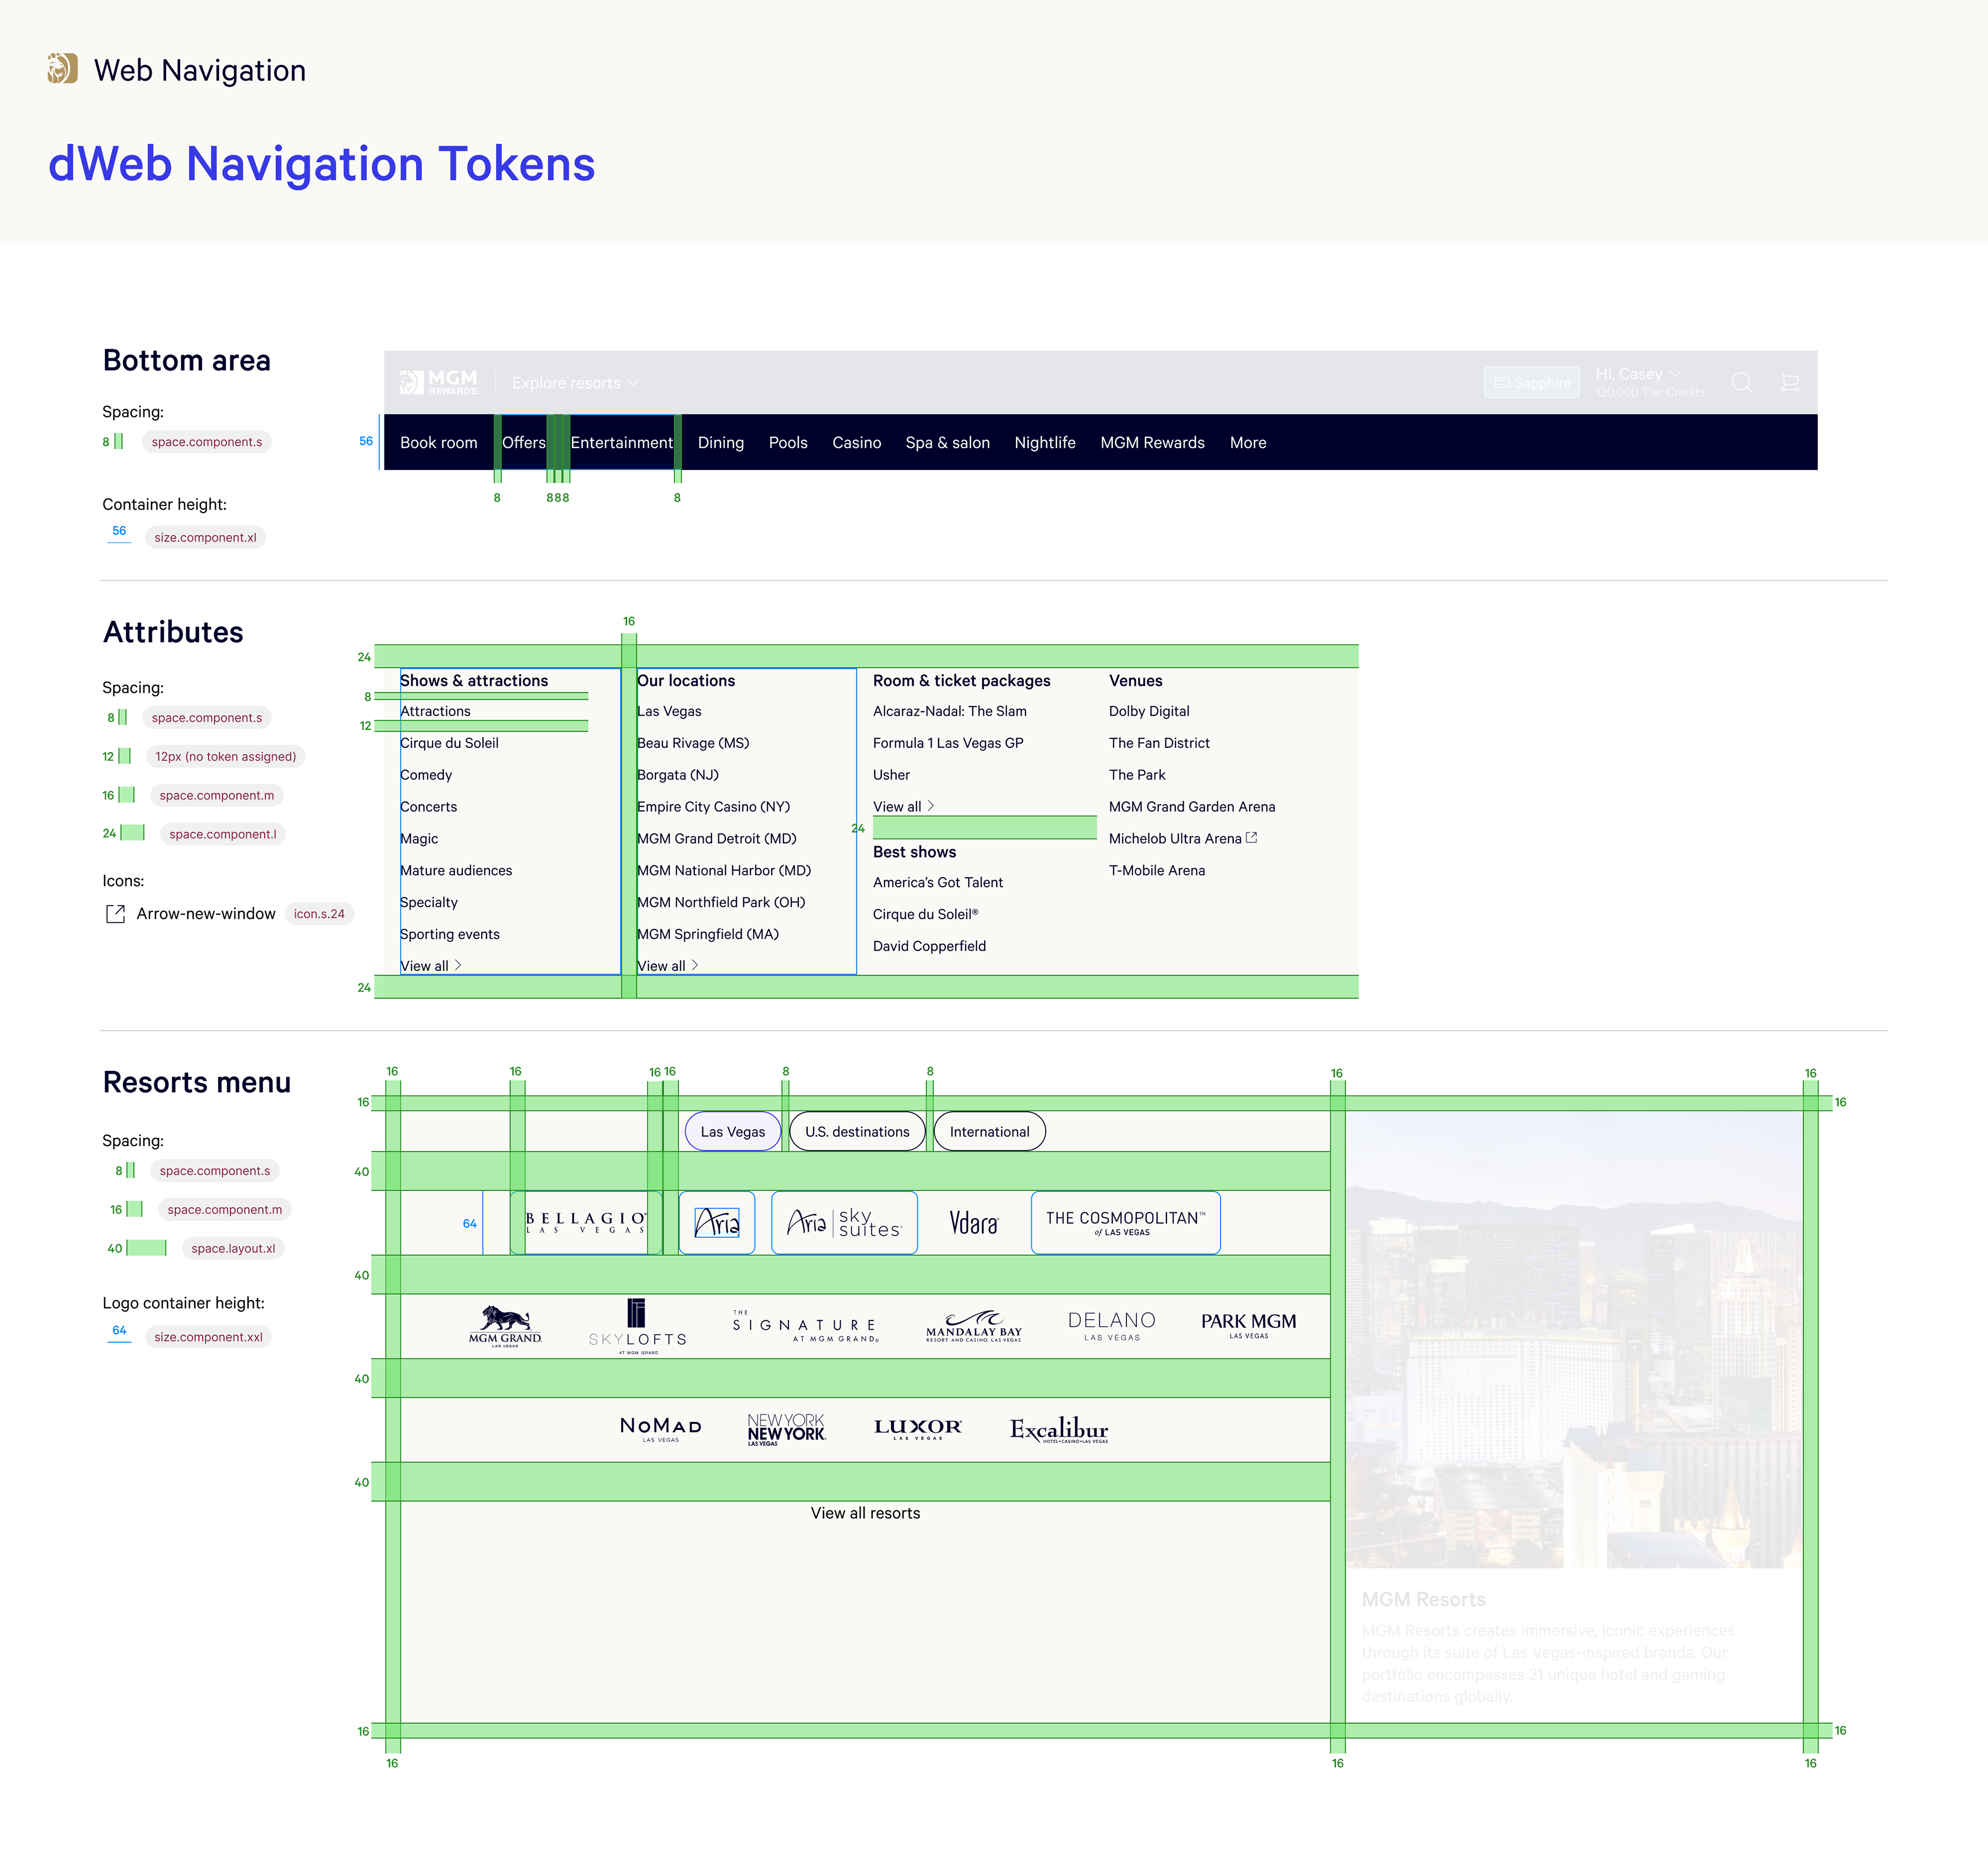Select the Las Vegas pill tab

(733, 1132)
